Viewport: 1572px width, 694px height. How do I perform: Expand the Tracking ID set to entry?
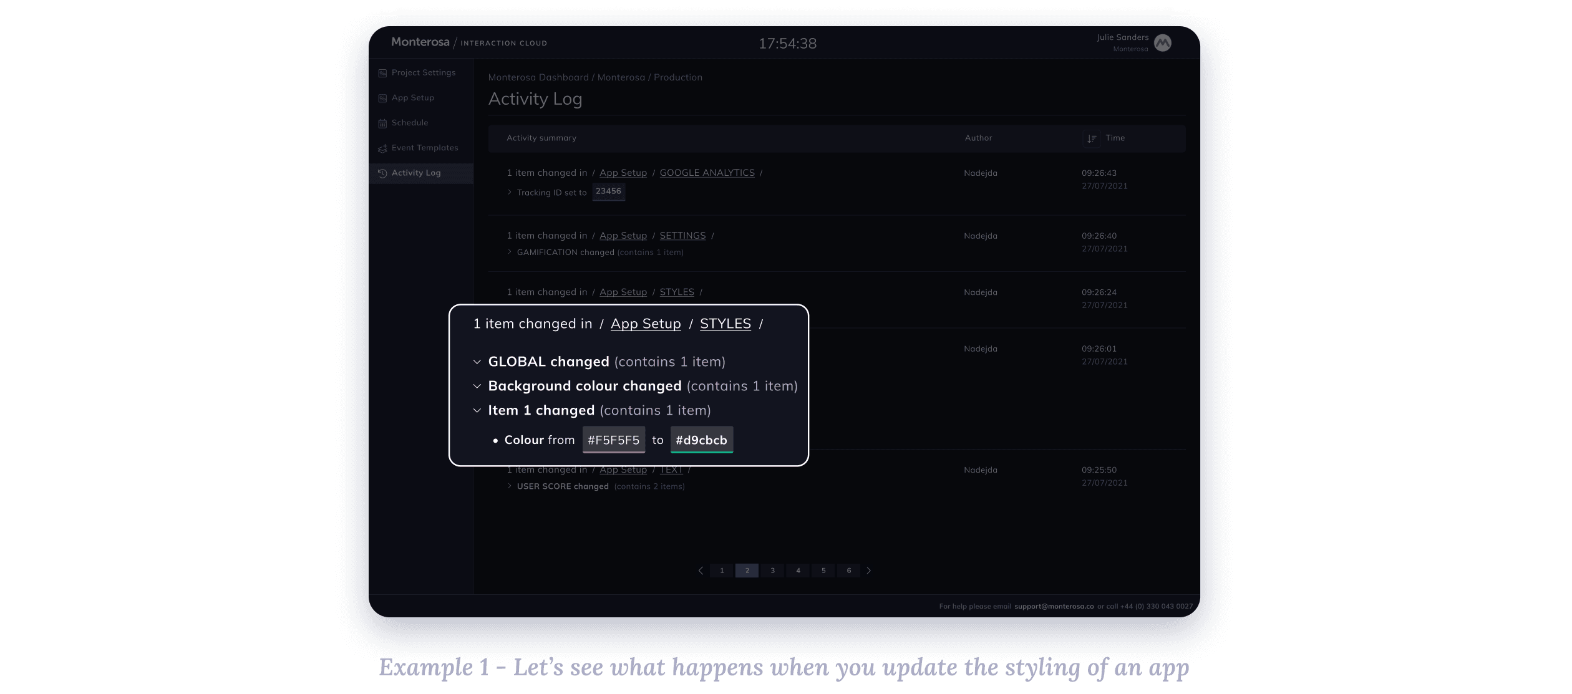click(x=510, y=192)
